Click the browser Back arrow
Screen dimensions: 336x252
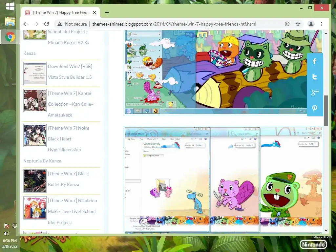pyautogui.click(x=26, y=24)
